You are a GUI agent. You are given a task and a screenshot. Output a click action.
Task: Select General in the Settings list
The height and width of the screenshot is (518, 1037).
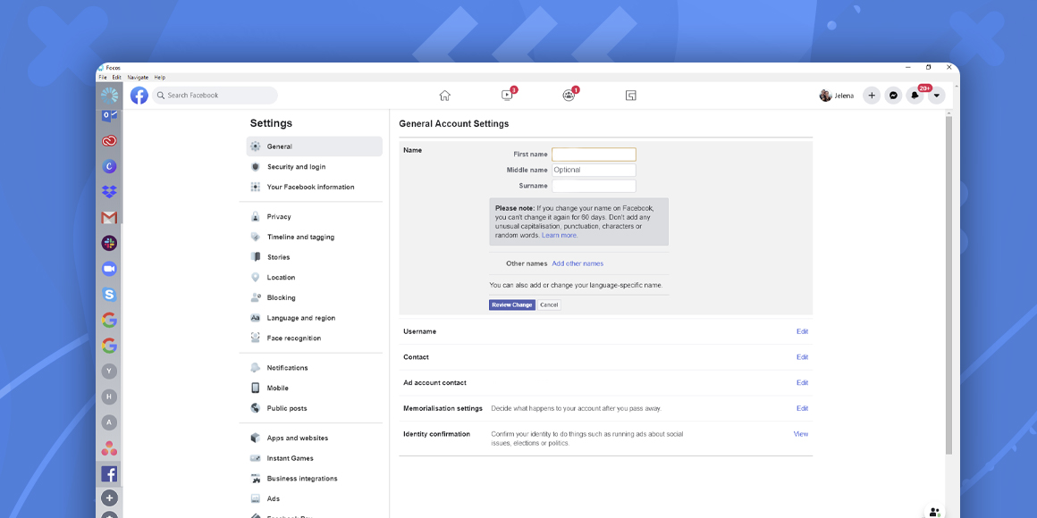point(314,146)
